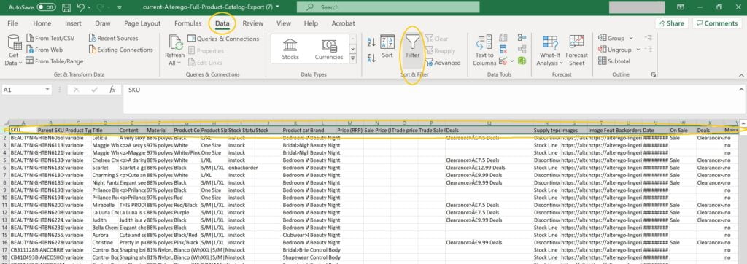747x264 pixels.
Task: Expand the Get Data dropdown
Action: [13, 50]
